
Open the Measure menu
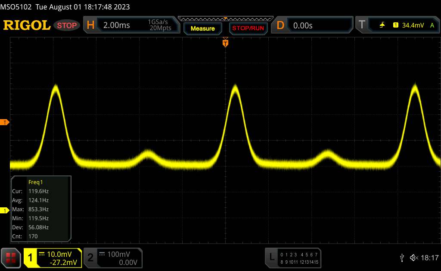(202, 28)
